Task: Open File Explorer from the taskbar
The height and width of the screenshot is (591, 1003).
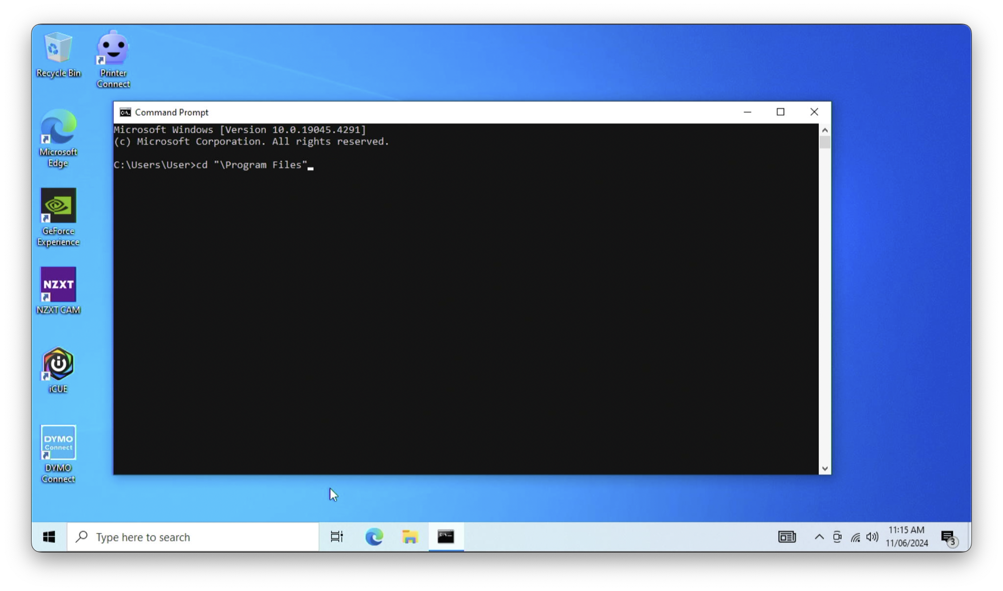Action: (410, 537)
